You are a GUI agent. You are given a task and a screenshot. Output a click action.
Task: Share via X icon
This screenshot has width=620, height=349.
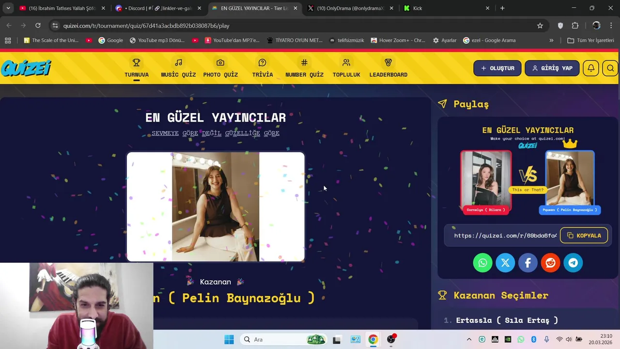(505, 263)
